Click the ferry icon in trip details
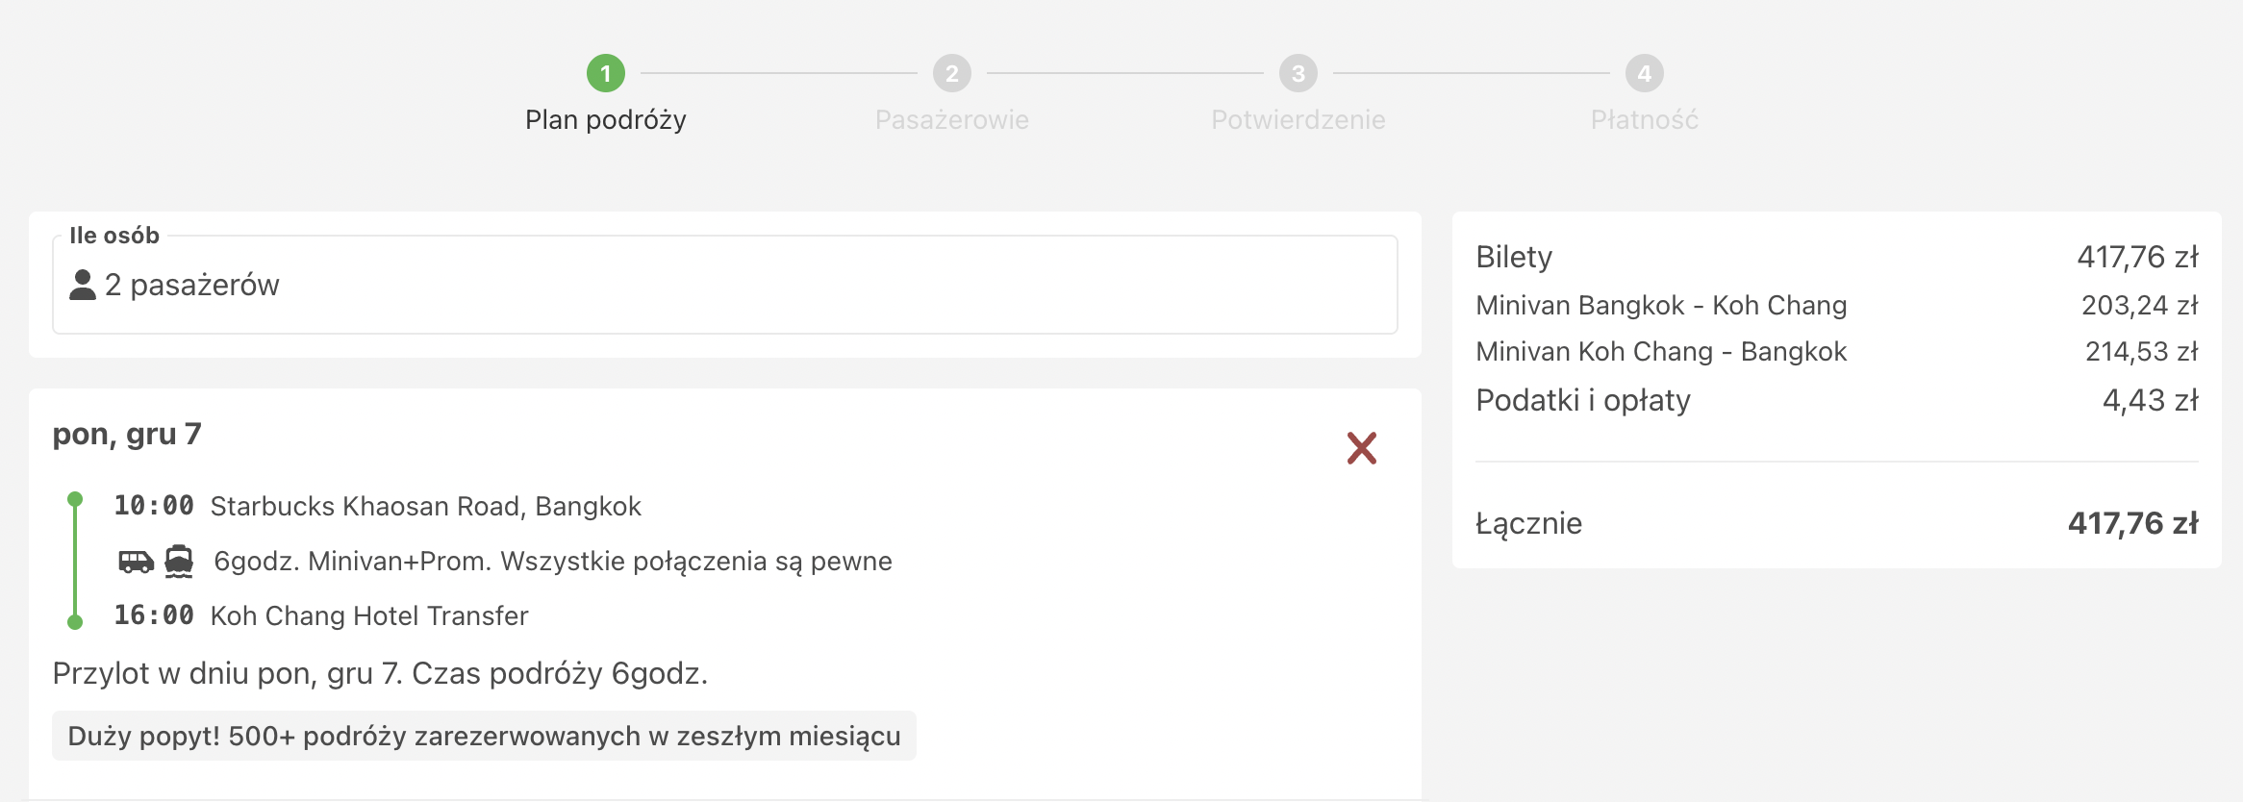 click(x=179, y=561)
